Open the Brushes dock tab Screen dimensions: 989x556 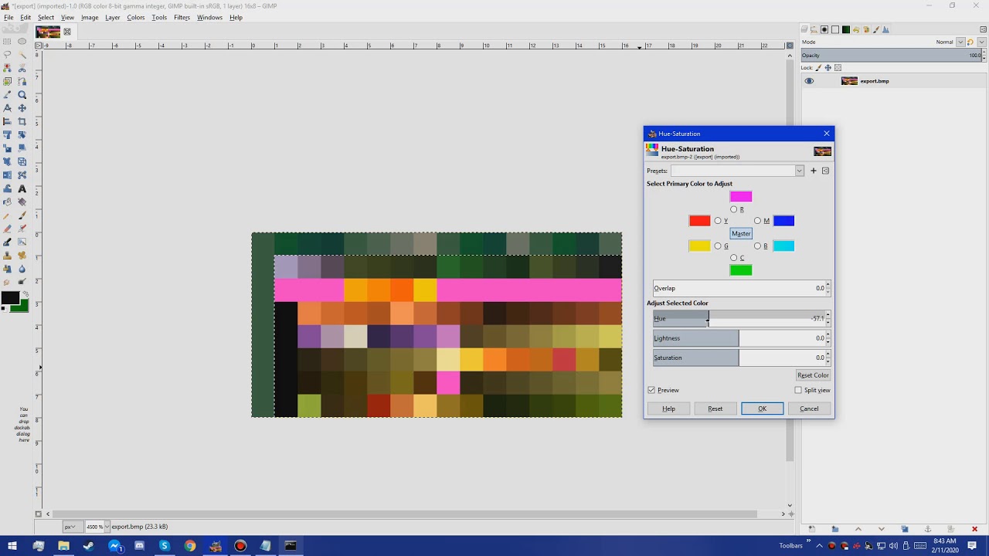824,29
